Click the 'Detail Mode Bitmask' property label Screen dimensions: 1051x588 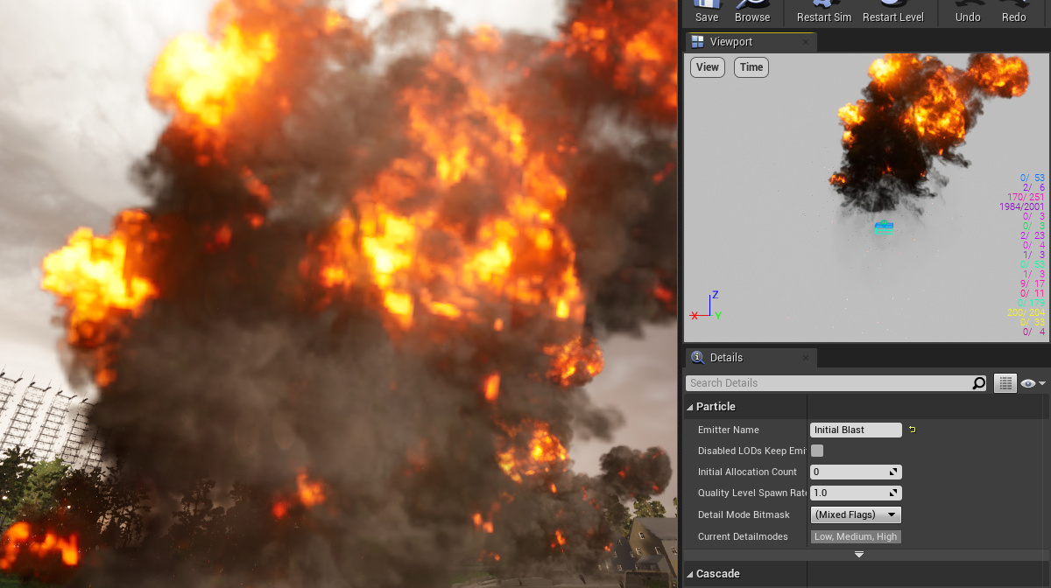(x=743, y=514)
